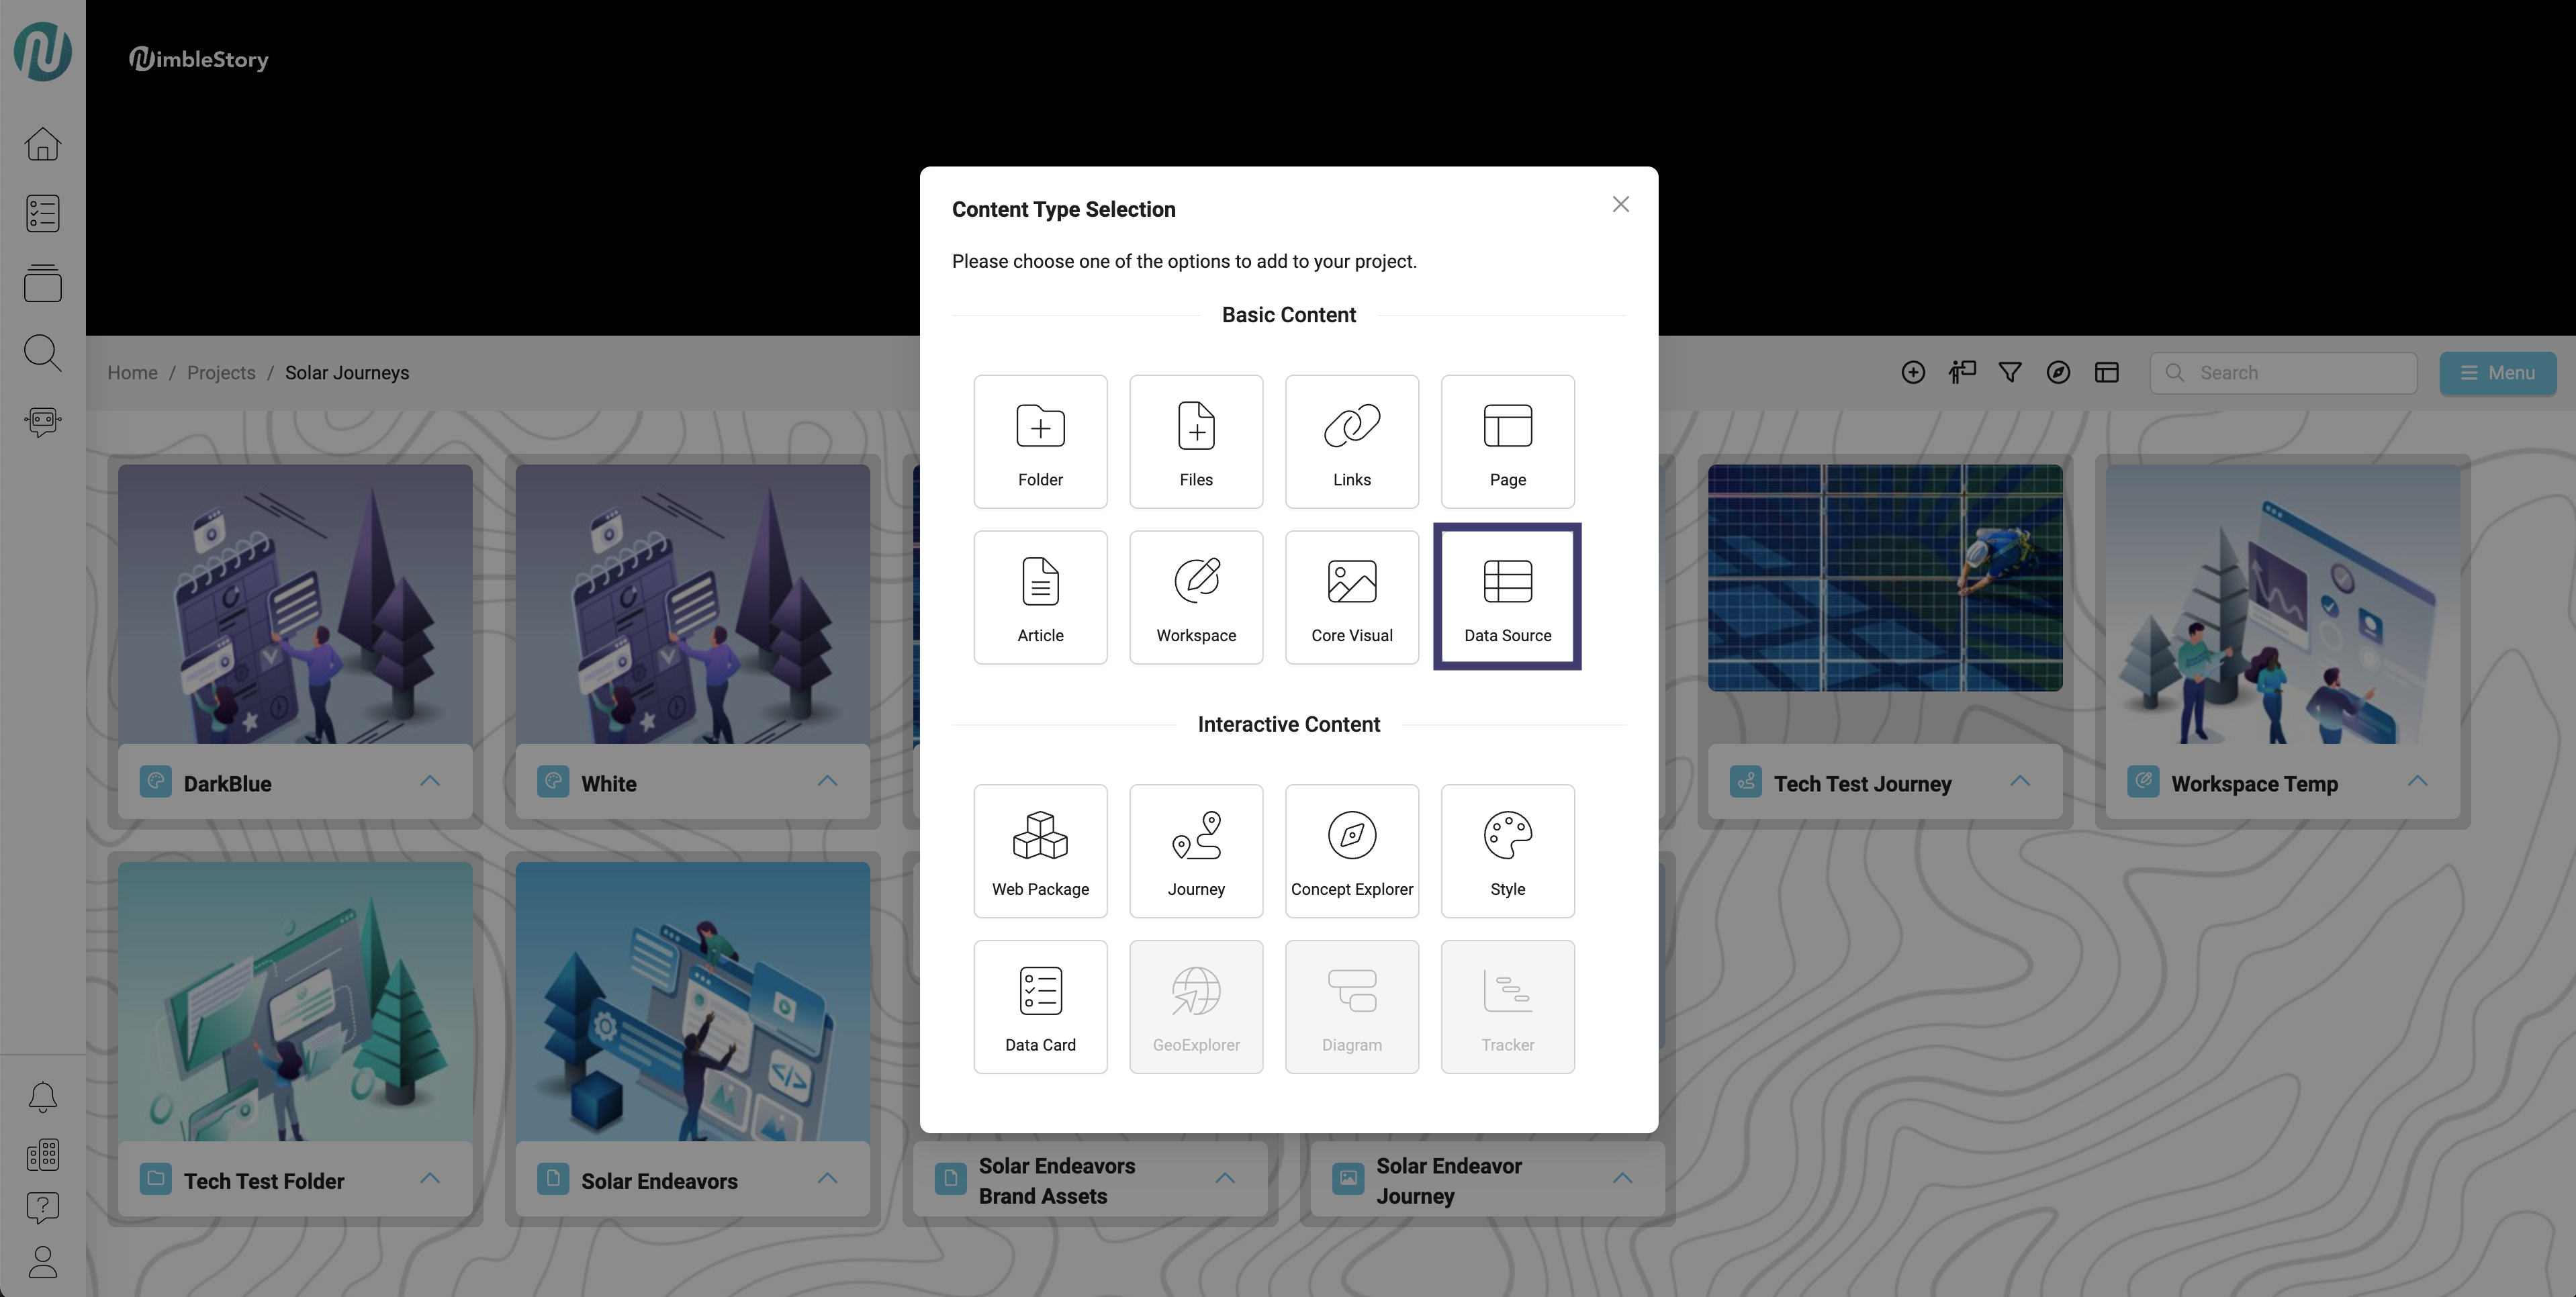Viewport: 2576px width, 1297px height.
Task: Open the Workspace Temp thumbnail
Action: pyautogui.click(x=2282, y=603)
